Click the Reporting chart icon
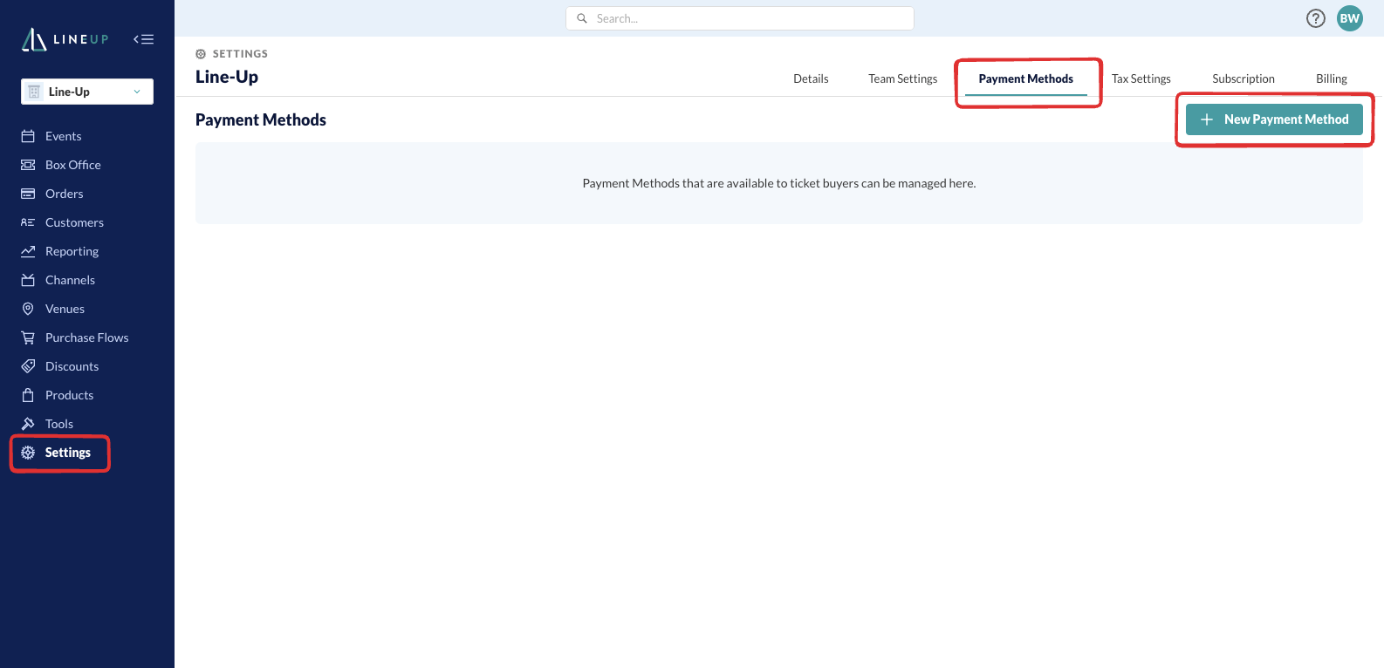This screenshot has height=668, width=1384. tap(28, 251)
